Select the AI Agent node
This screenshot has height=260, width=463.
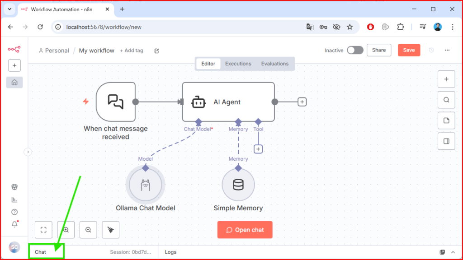pyautogui.click(x=228, y=102)
